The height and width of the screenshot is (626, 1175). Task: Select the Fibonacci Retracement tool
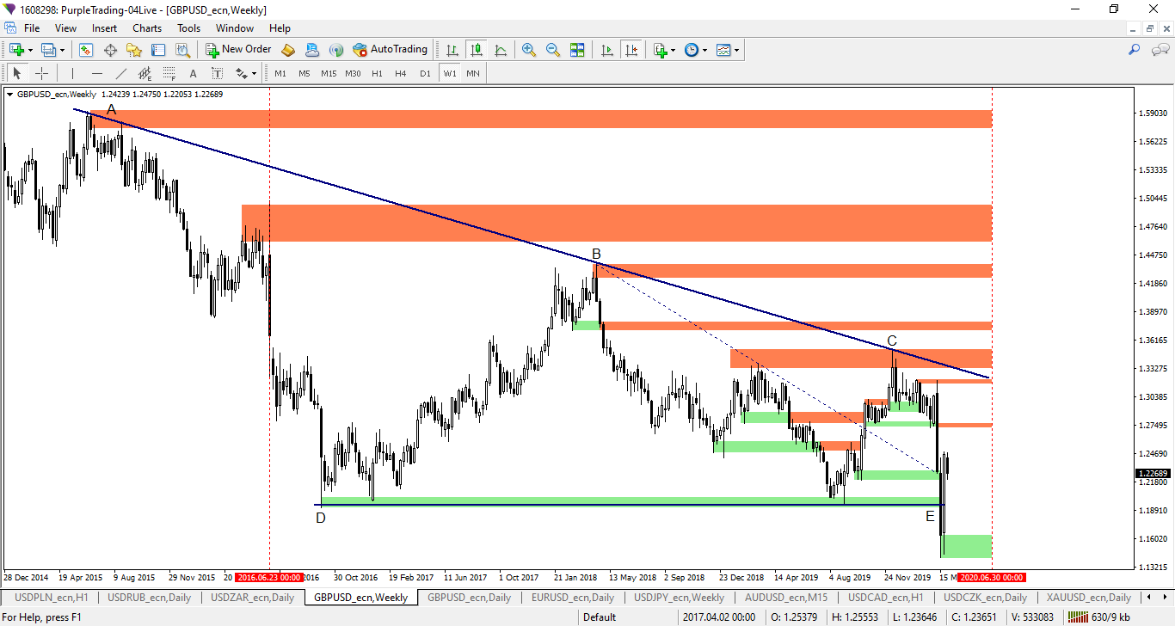pyautogui.click(x=169, y=73)
